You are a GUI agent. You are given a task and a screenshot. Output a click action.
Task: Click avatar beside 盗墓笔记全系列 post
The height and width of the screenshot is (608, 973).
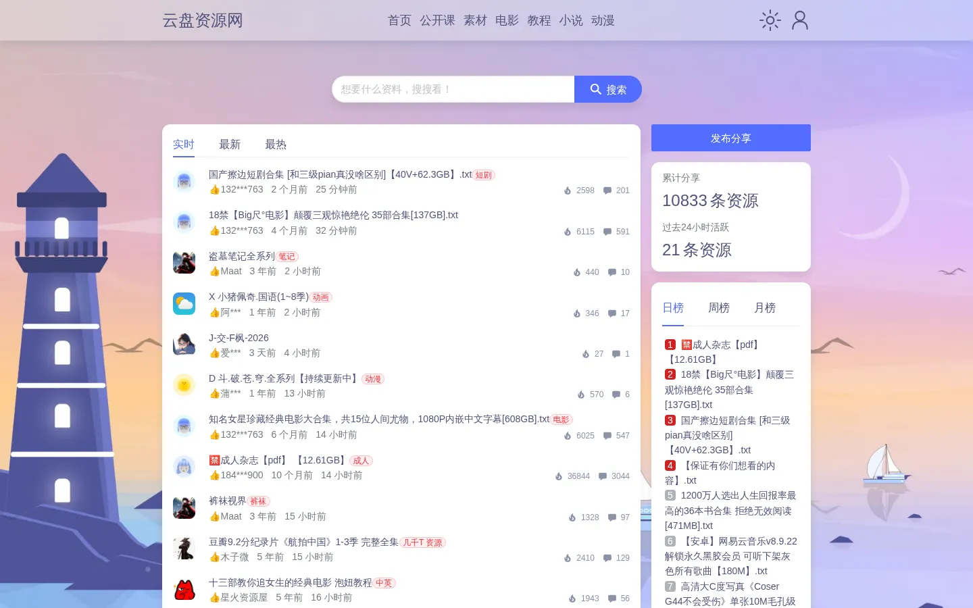pos(184,263)
